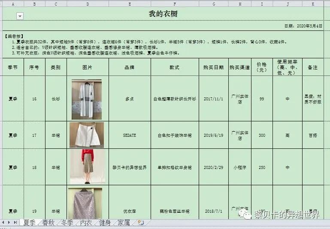Click the previous sheet navigation arrow

pyautogui.click(x=3, y=222)
